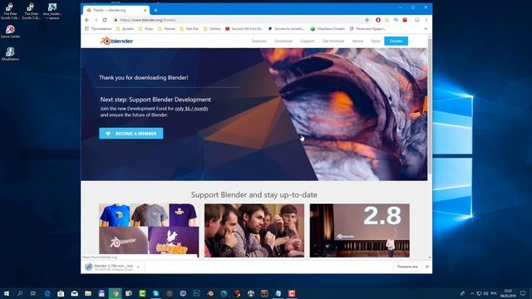
Task: Open the Разное bookmarks folder
Action: (x=166, y=29)
